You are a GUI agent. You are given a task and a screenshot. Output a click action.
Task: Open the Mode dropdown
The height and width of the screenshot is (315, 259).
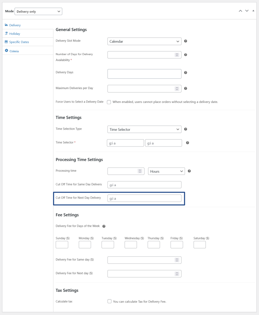[x=38, y=11]
